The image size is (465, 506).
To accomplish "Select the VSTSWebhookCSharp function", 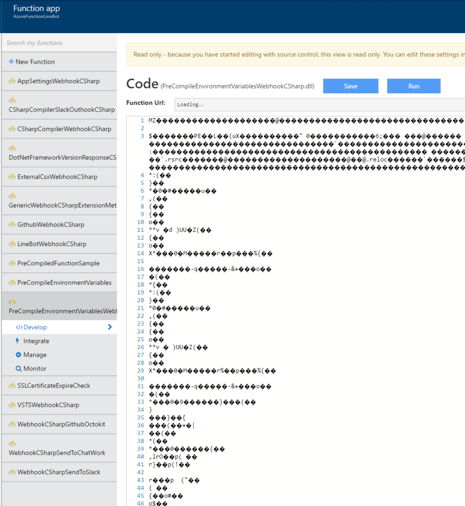I will click(x=49, y=405).
